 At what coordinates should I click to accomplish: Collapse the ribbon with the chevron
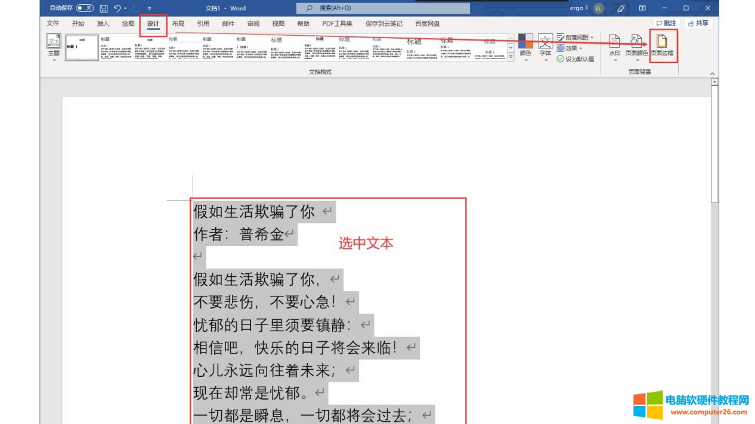[713, 73]
